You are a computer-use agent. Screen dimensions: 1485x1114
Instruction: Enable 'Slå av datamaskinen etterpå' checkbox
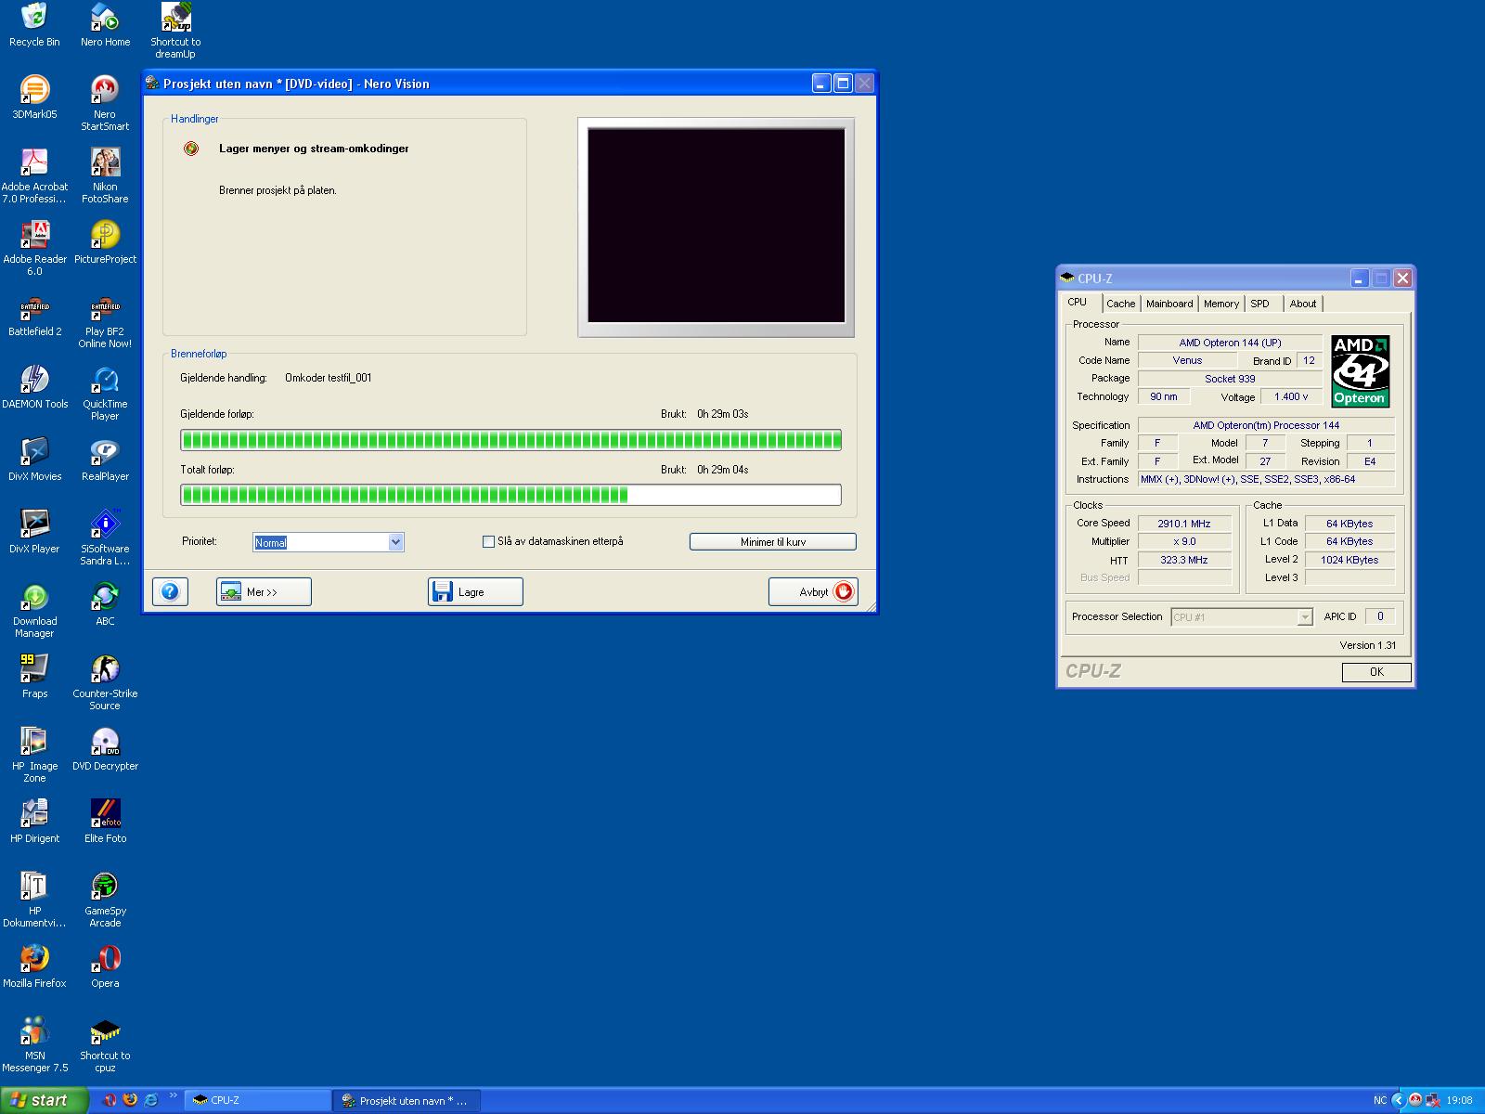[488, 542]
